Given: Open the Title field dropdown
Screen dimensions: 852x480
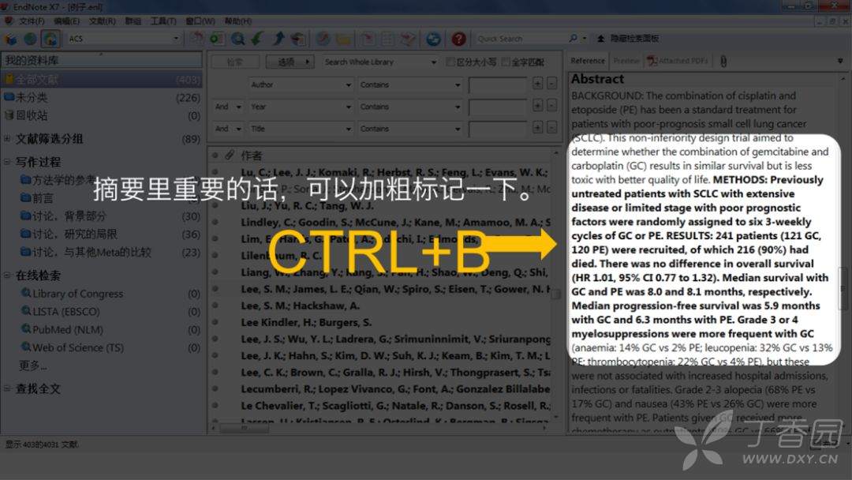Looking at the screenshot, I should point(301,129).
